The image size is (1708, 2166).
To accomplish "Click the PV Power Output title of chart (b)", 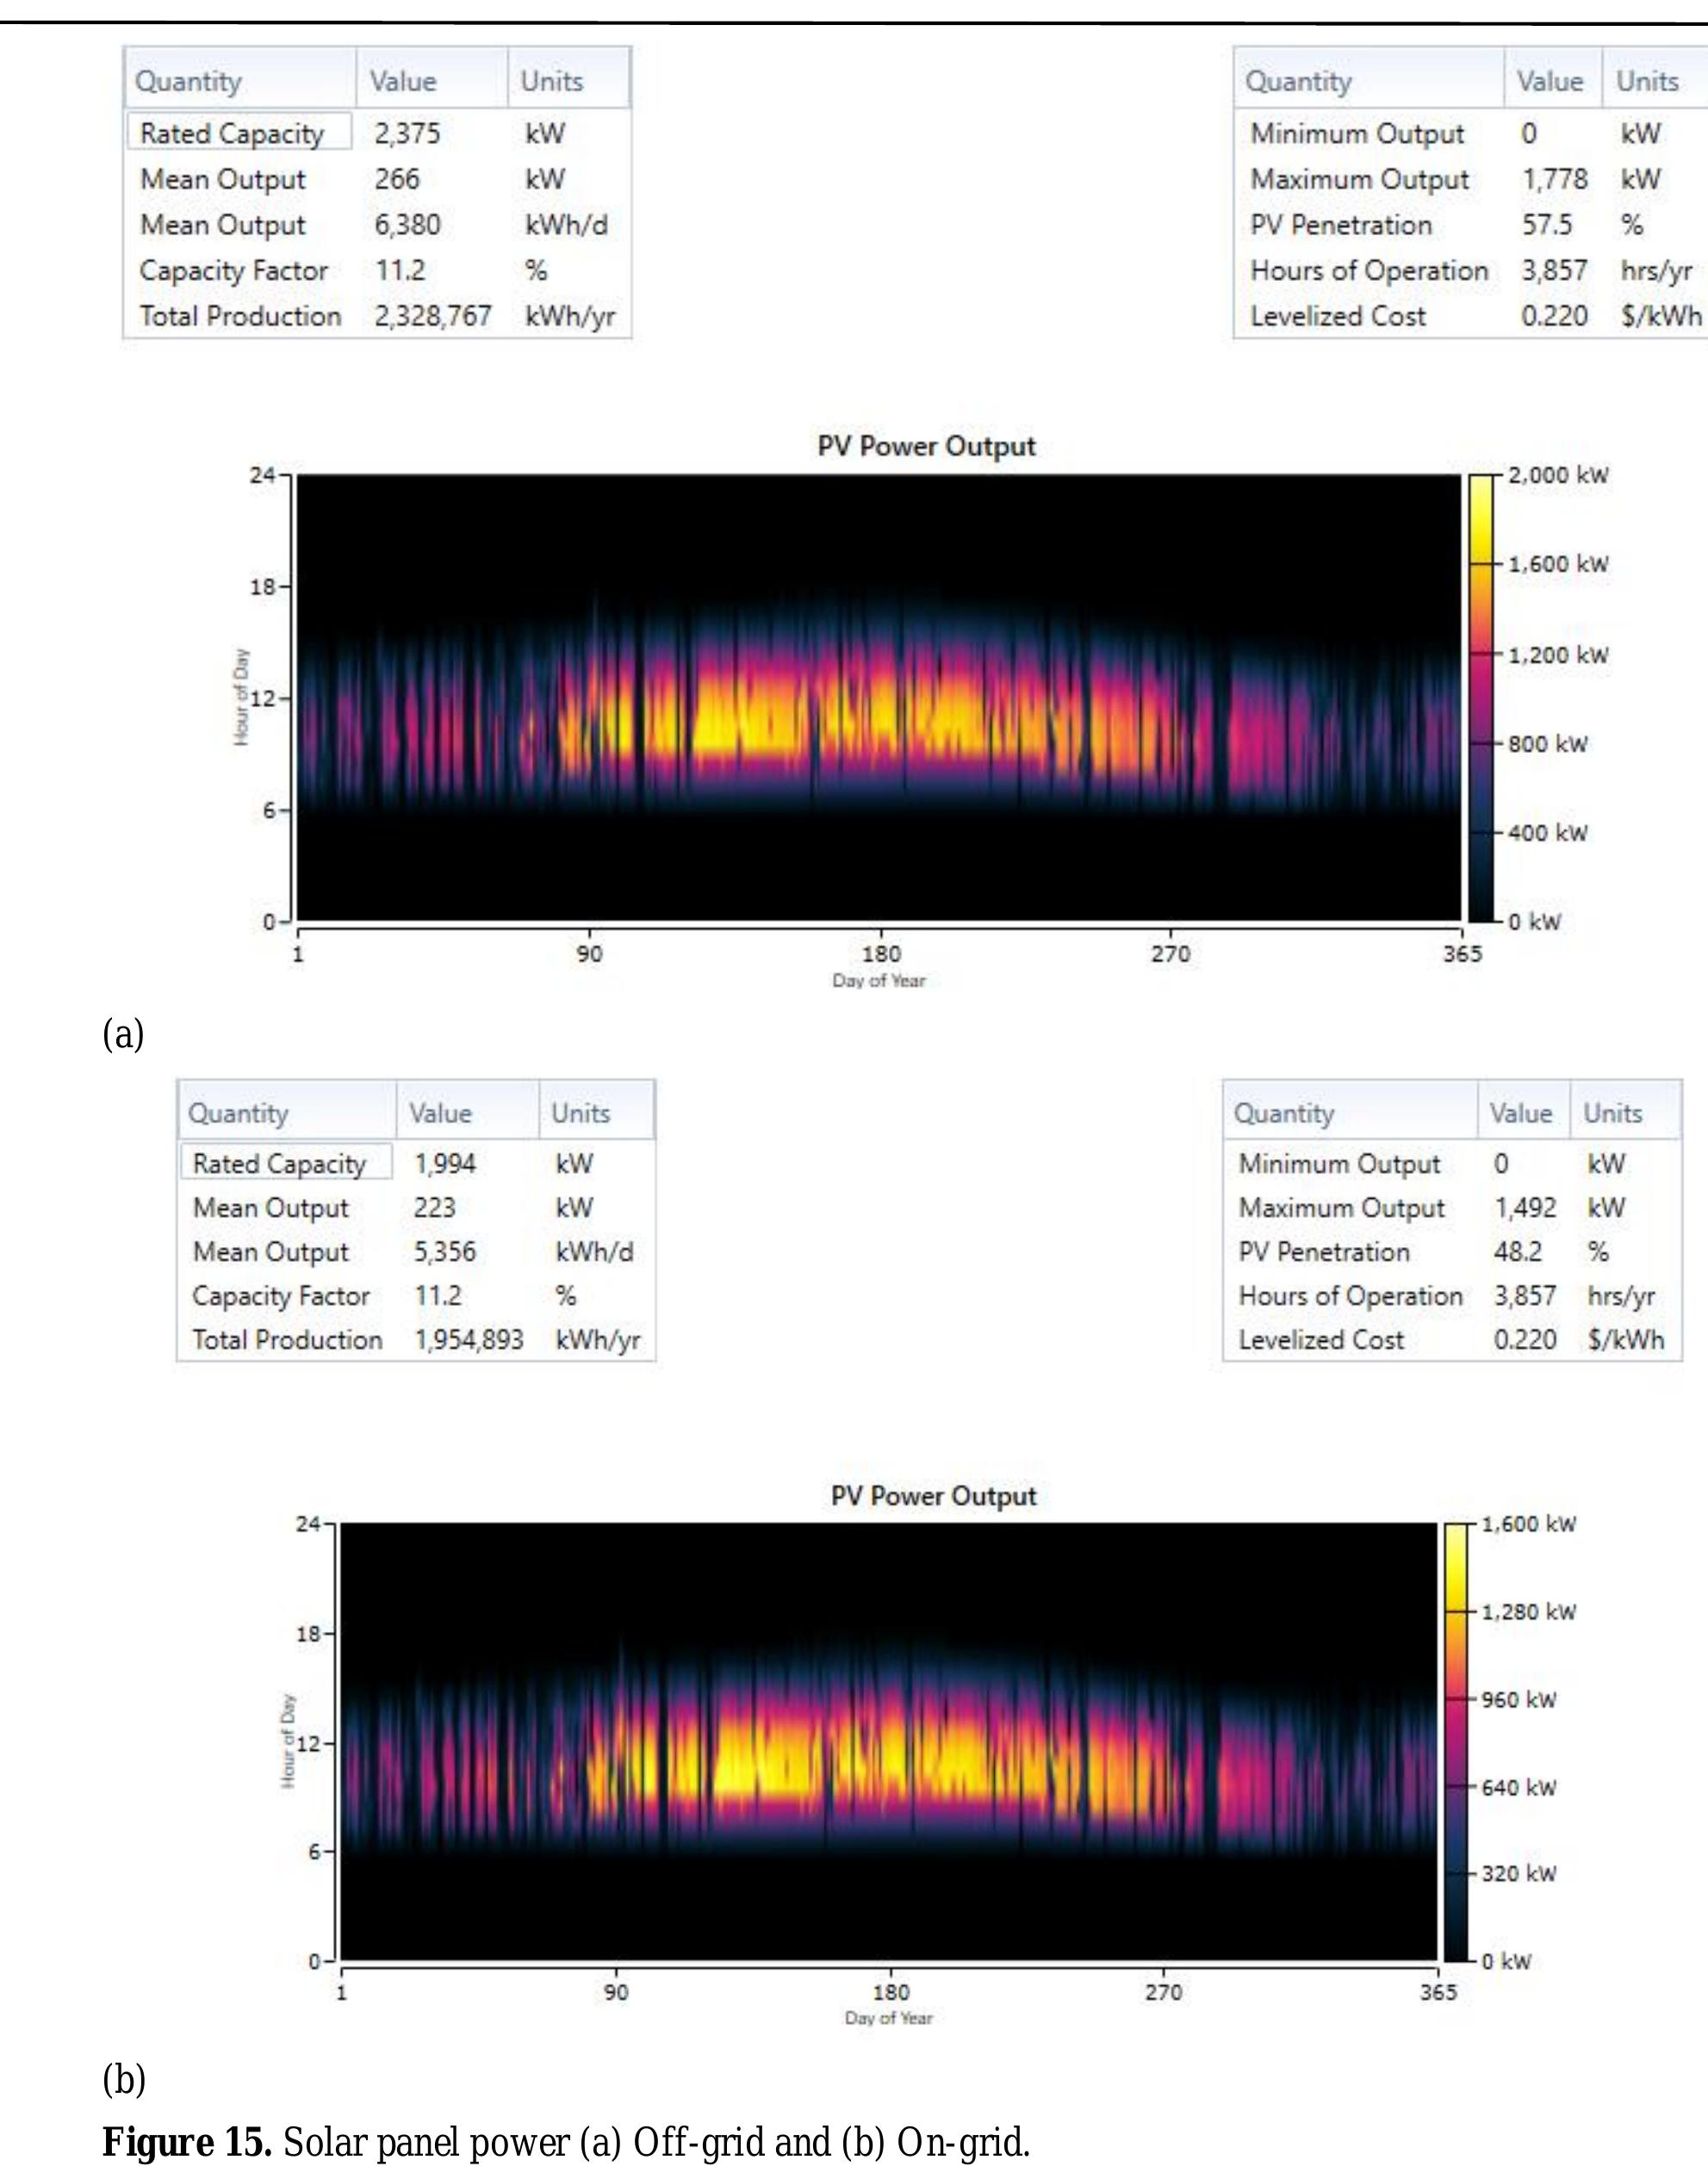I will point(933,1496).
